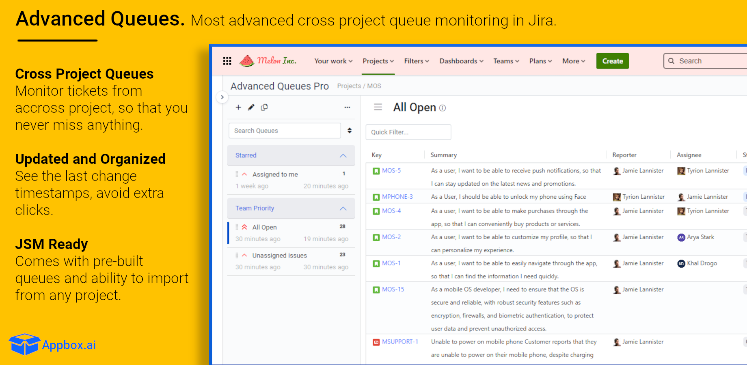Toggle the queue sort order arrows
This screenshot has width=747, height=365.
[350, 131]
